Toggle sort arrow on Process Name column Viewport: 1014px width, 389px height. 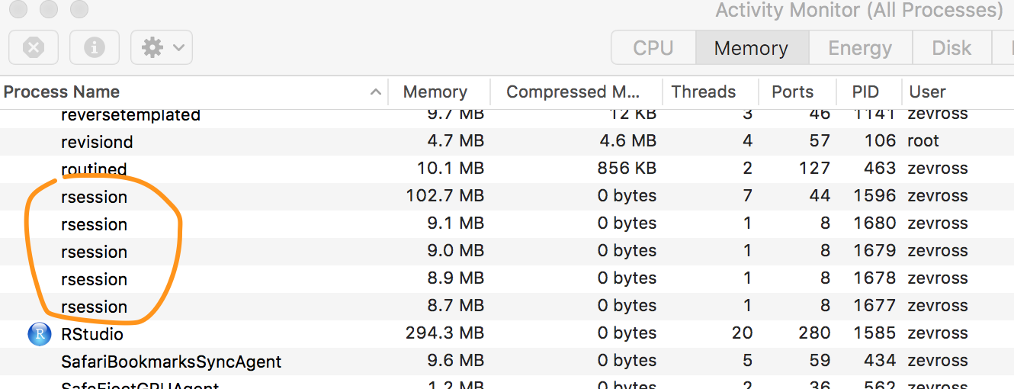tap(375, 92)
